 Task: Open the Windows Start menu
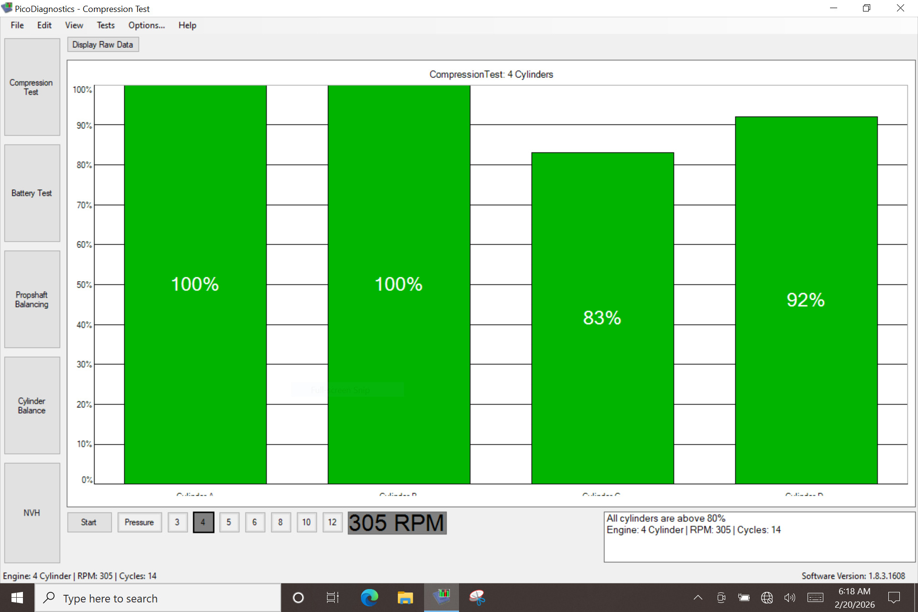tap(17, 598)
